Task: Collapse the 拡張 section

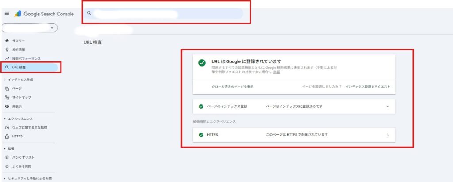Action: [9, 148]
